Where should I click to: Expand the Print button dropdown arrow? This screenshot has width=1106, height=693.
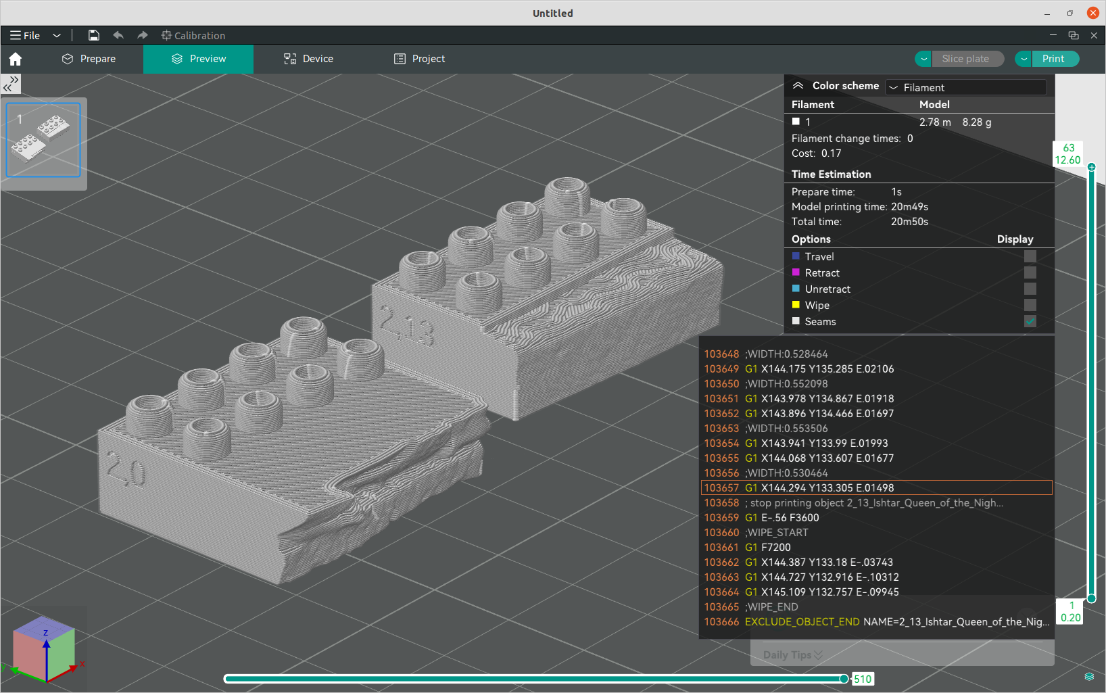[x=1024, y=59]
